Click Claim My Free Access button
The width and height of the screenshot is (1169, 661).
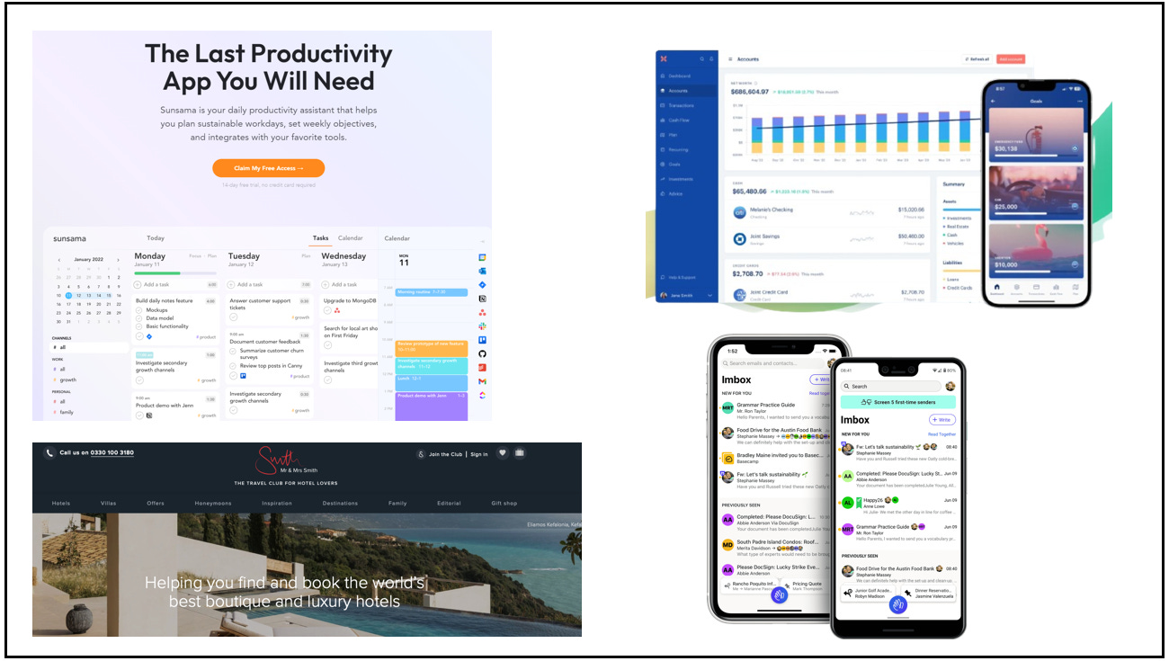pos(268,168)
